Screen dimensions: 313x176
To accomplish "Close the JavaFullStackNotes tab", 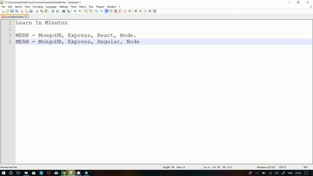I will coord(26,17).
